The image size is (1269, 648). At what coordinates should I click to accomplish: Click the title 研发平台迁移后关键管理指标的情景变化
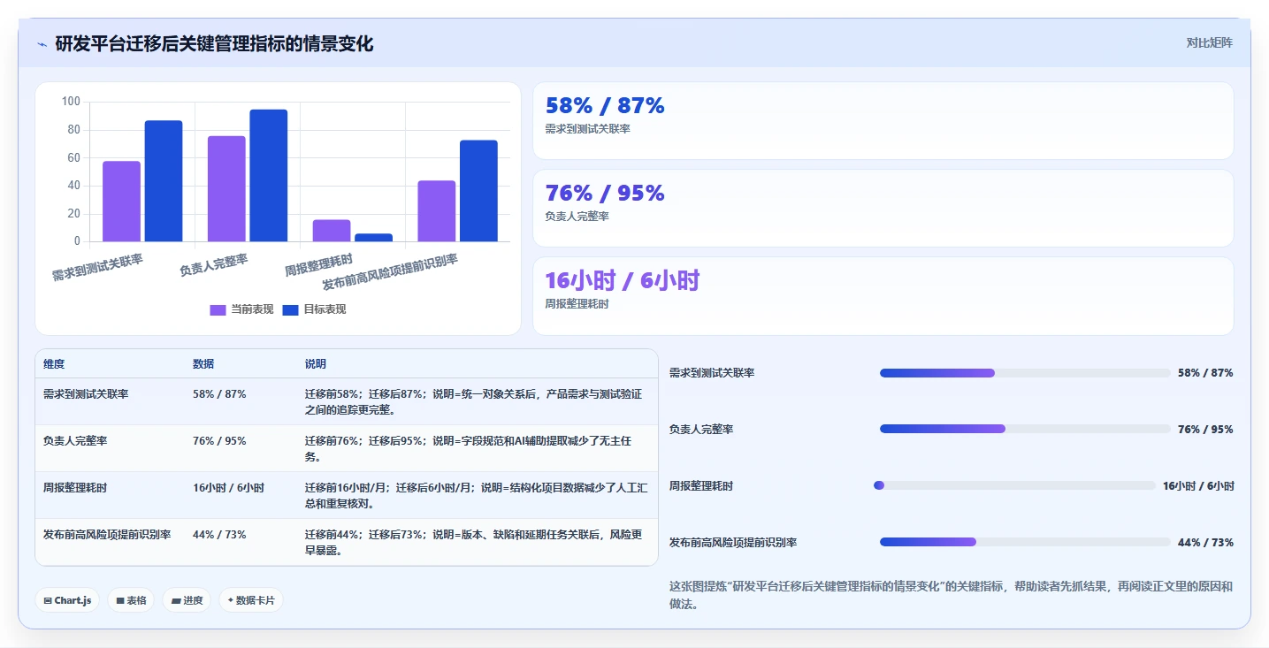point(214,43)
